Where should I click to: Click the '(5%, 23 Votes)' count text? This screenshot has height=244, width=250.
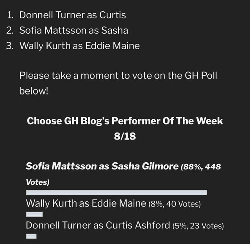[x=198, y=226]
